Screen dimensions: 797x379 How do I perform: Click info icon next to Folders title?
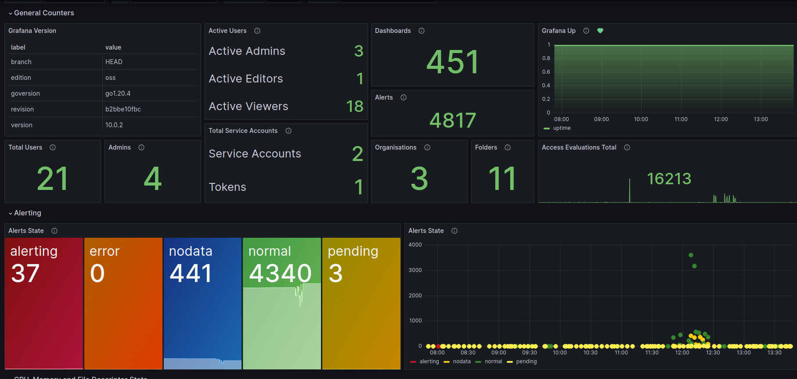pos(508,147)
